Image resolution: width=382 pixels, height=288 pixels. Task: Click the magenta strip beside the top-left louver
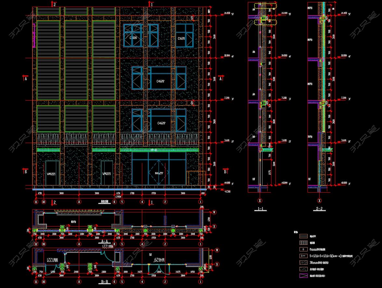point(34,35)
